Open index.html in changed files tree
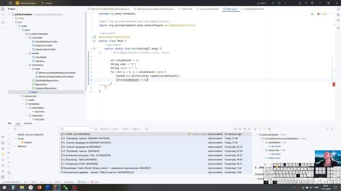Viewport: 341px width, 191px height. coord(273,158)
